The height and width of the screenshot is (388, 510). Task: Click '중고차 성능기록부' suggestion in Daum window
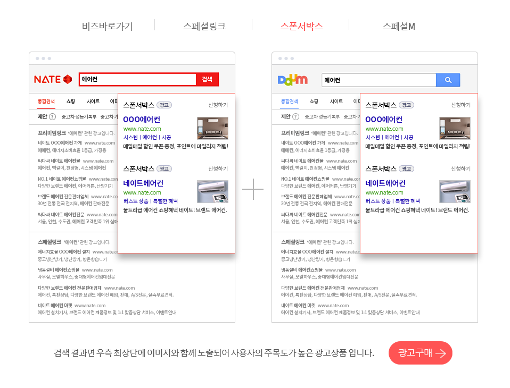coord(322,116)
